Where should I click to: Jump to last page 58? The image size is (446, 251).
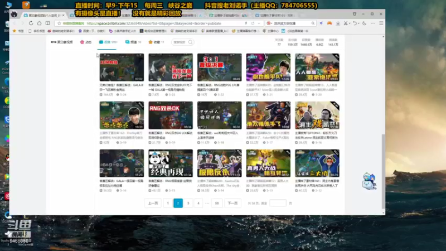tap(217, 203)
